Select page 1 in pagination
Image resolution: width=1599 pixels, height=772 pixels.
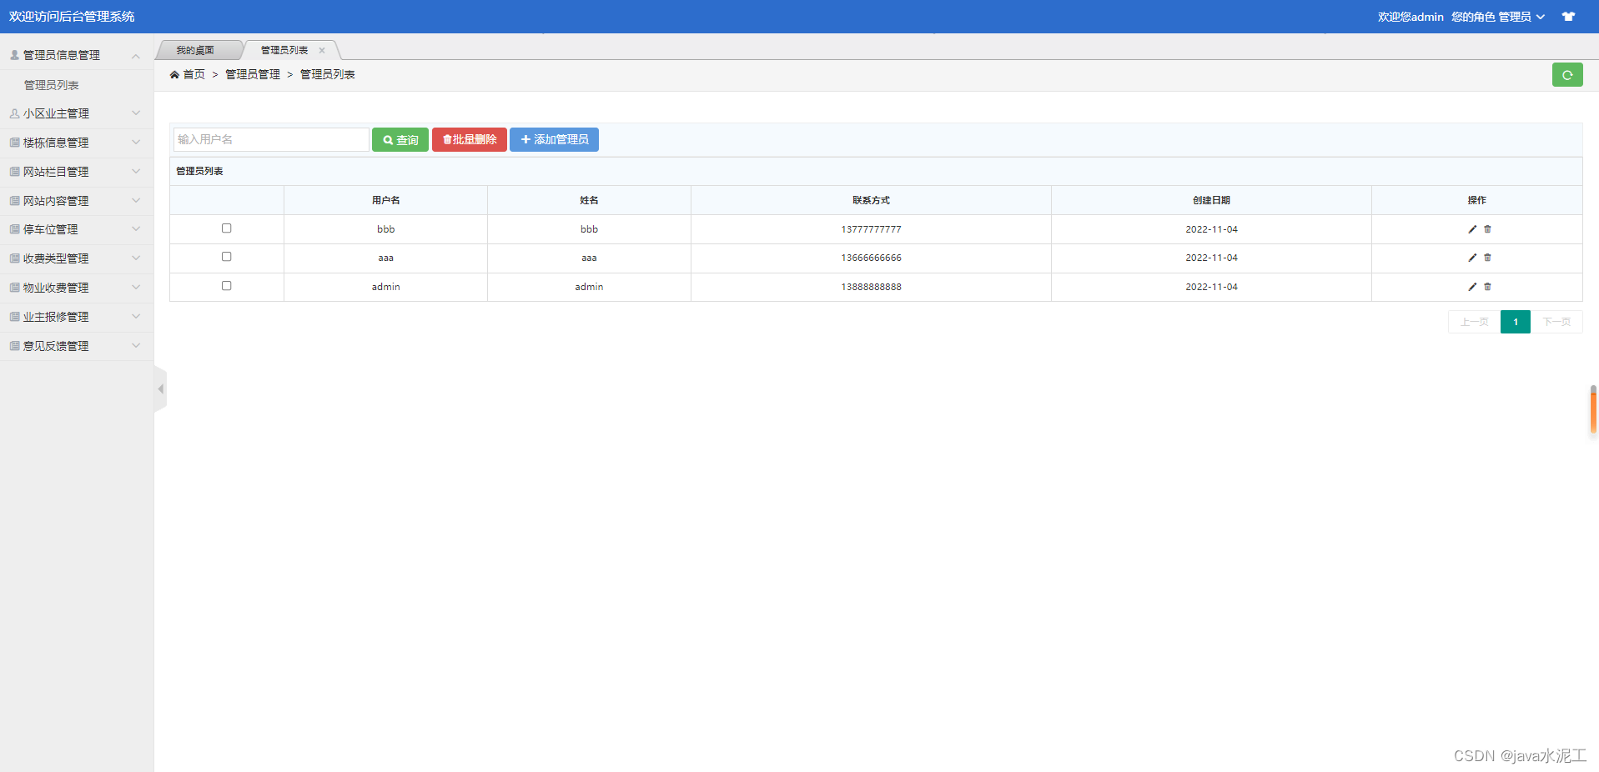click(x=1516, y=322)
